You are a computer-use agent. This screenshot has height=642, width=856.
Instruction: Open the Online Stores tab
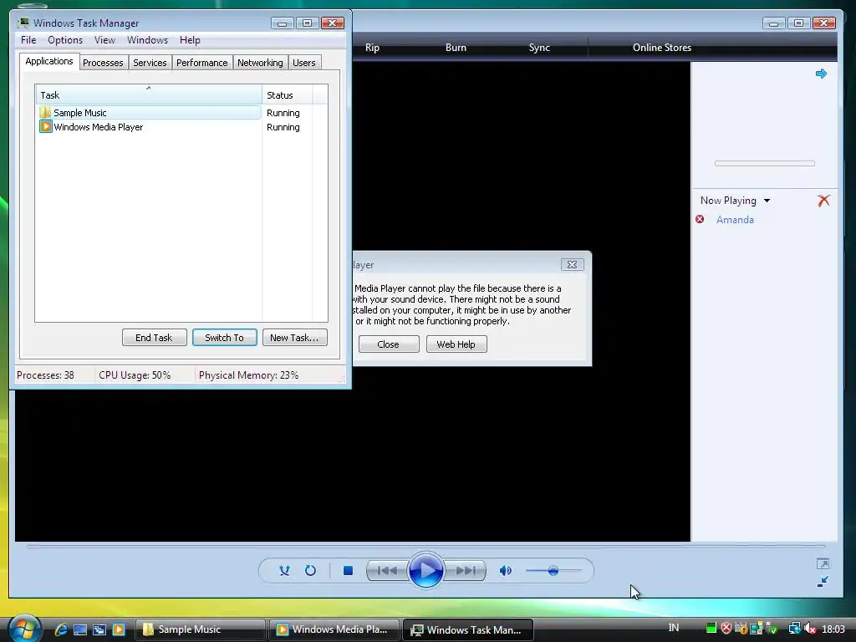coord(662,48)
